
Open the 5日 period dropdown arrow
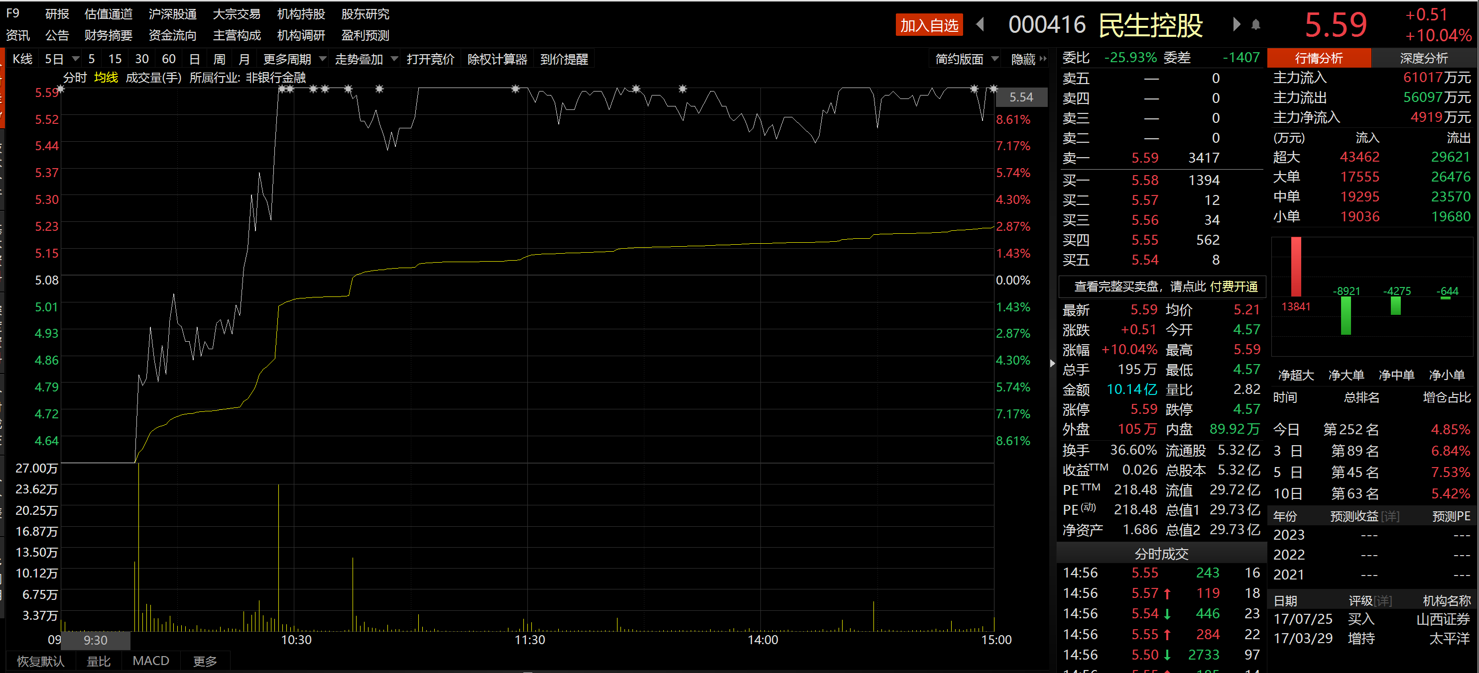(75, 59)
